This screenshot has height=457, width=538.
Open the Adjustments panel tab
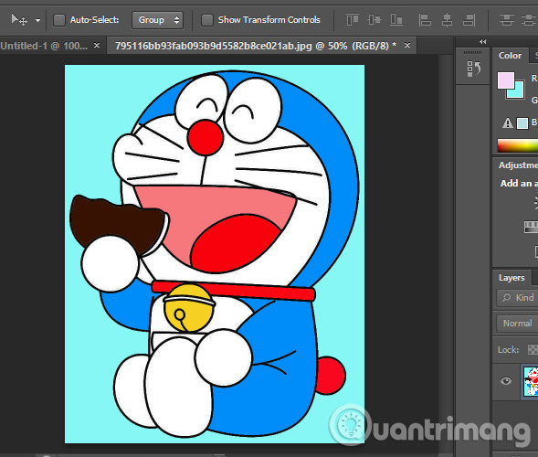[518, 165]
